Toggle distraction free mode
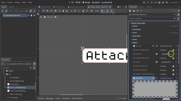Viewport: 181px width, 101px height. [x=126, y=7]
